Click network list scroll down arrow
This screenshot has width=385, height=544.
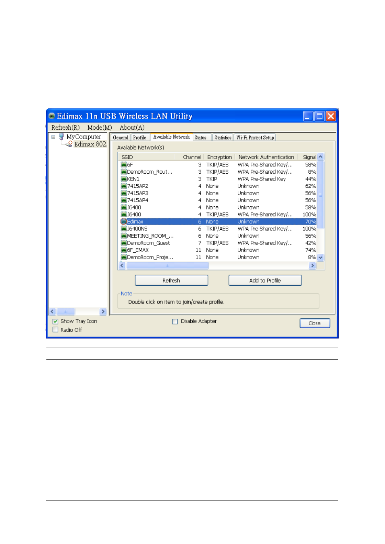point(320,257)
